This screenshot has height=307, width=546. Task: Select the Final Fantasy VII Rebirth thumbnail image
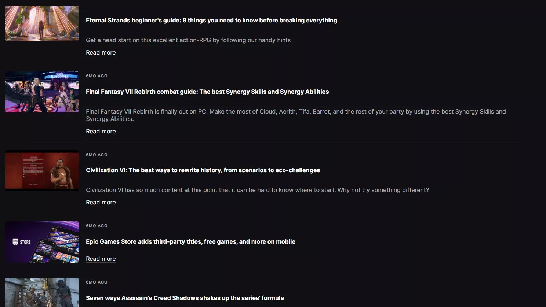[42, 92]
